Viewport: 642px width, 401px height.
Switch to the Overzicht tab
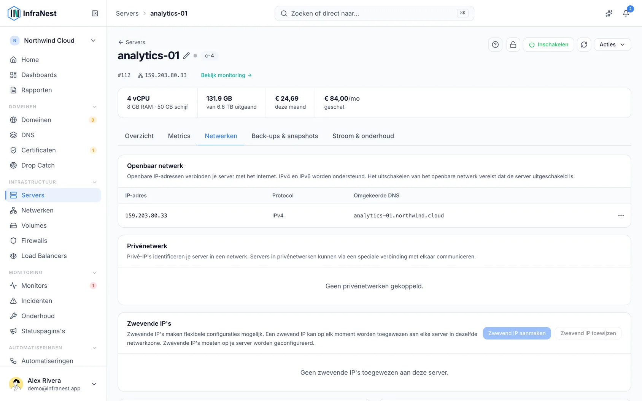139,136
